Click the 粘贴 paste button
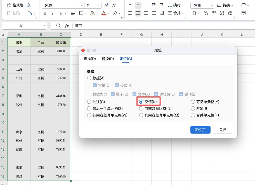 (x=15, y=13)
